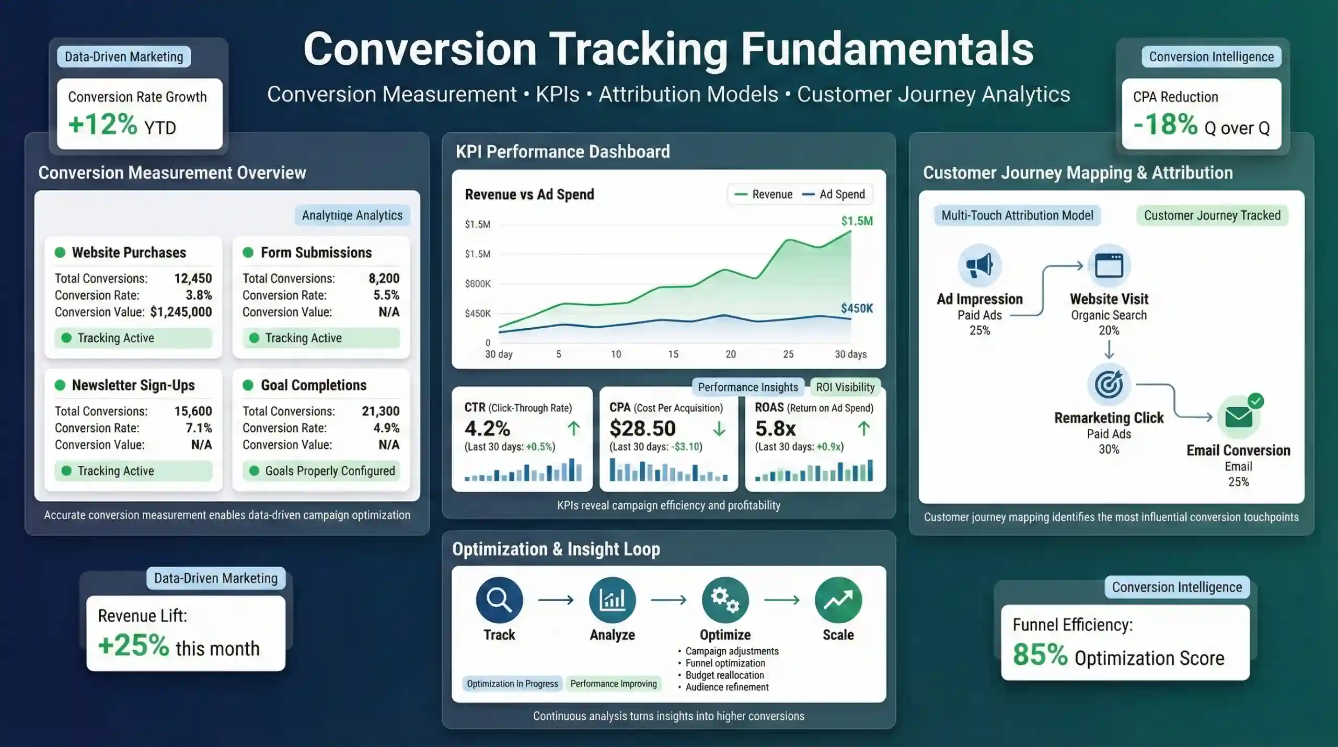
Task: Toggle Ad Spend series in chart legend
Action: (x=834, y=194)
